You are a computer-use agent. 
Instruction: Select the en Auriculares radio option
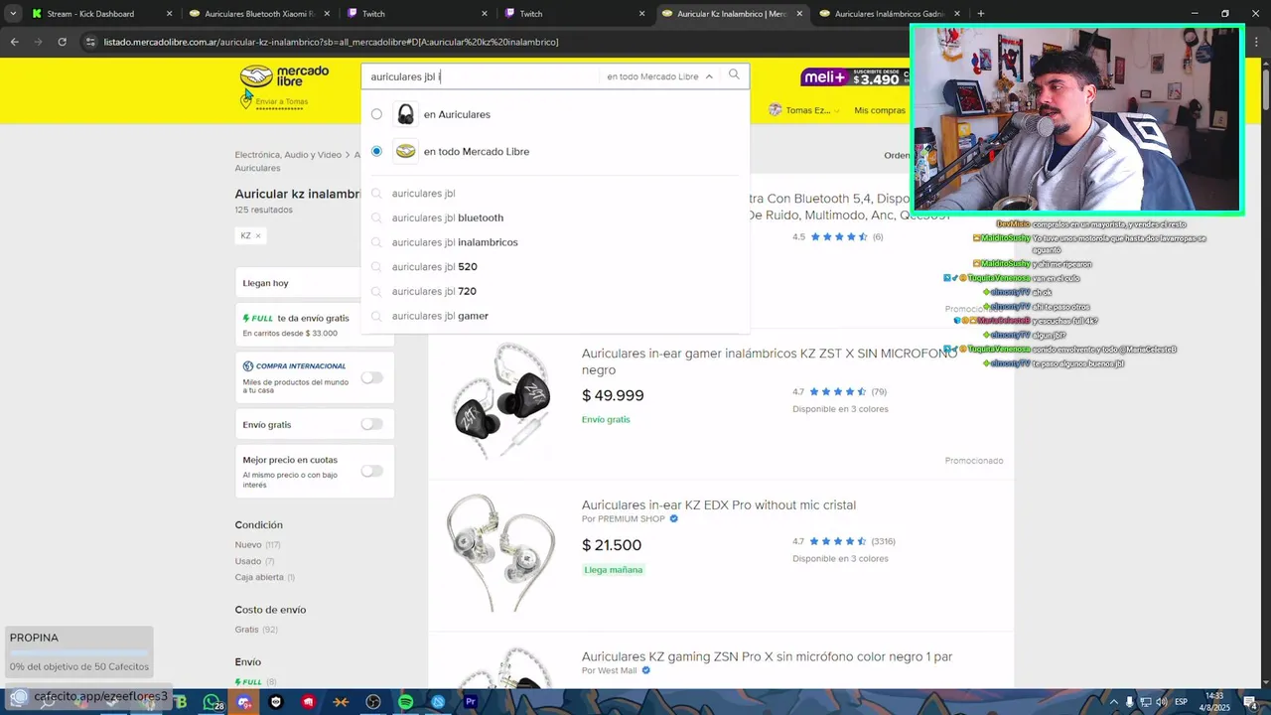point(376,114)
